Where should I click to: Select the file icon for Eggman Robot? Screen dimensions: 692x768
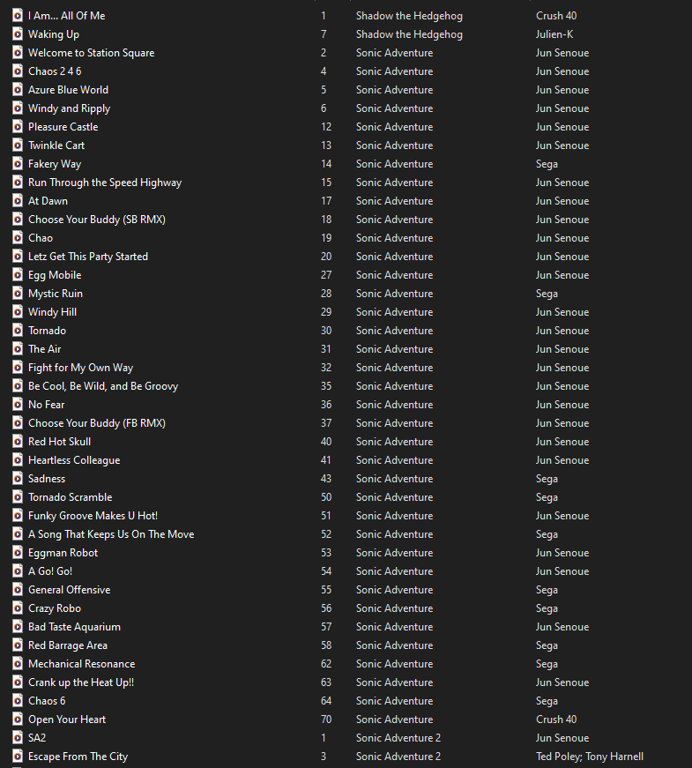pyautogui.click(x=17, y=553)
